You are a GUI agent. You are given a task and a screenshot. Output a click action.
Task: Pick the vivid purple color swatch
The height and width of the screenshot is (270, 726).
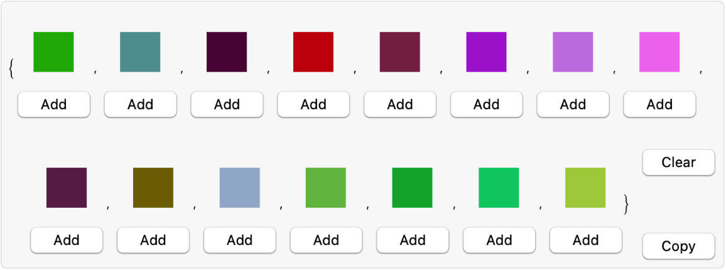(x=486, y=52)
